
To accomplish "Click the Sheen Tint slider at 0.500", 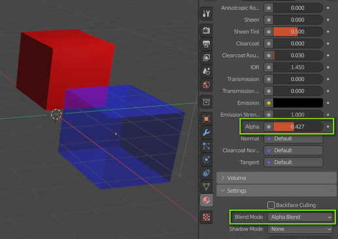I will (x=298, y=32).
